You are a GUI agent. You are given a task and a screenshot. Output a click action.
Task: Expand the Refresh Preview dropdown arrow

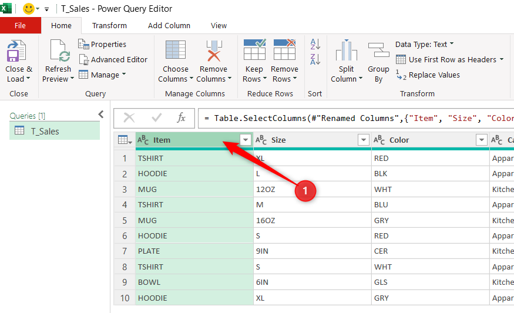(x=72, y=78)
